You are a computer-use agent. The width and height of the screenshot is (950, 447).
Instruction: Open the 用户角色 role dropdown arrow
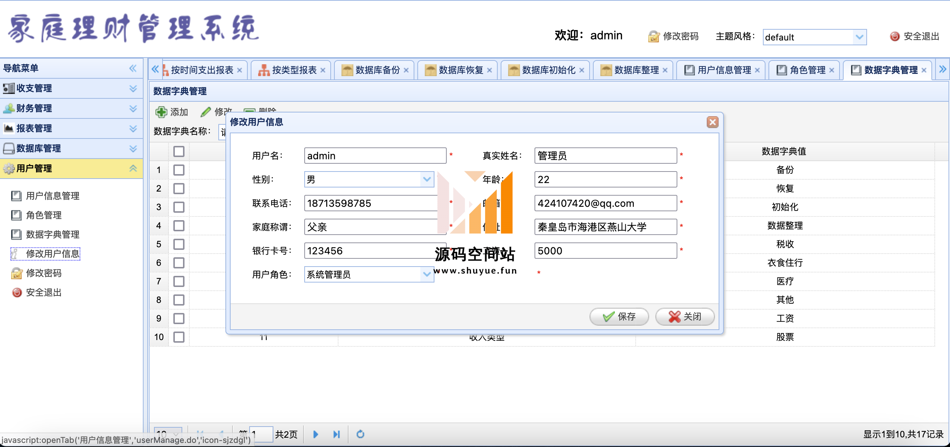point(427,274)
